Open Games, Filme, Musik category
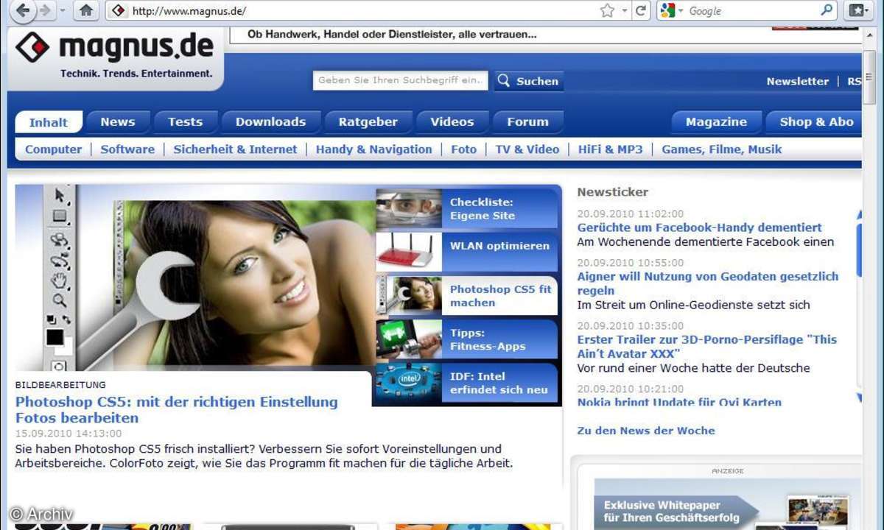The image size is (884, 530). coord(721,149)
